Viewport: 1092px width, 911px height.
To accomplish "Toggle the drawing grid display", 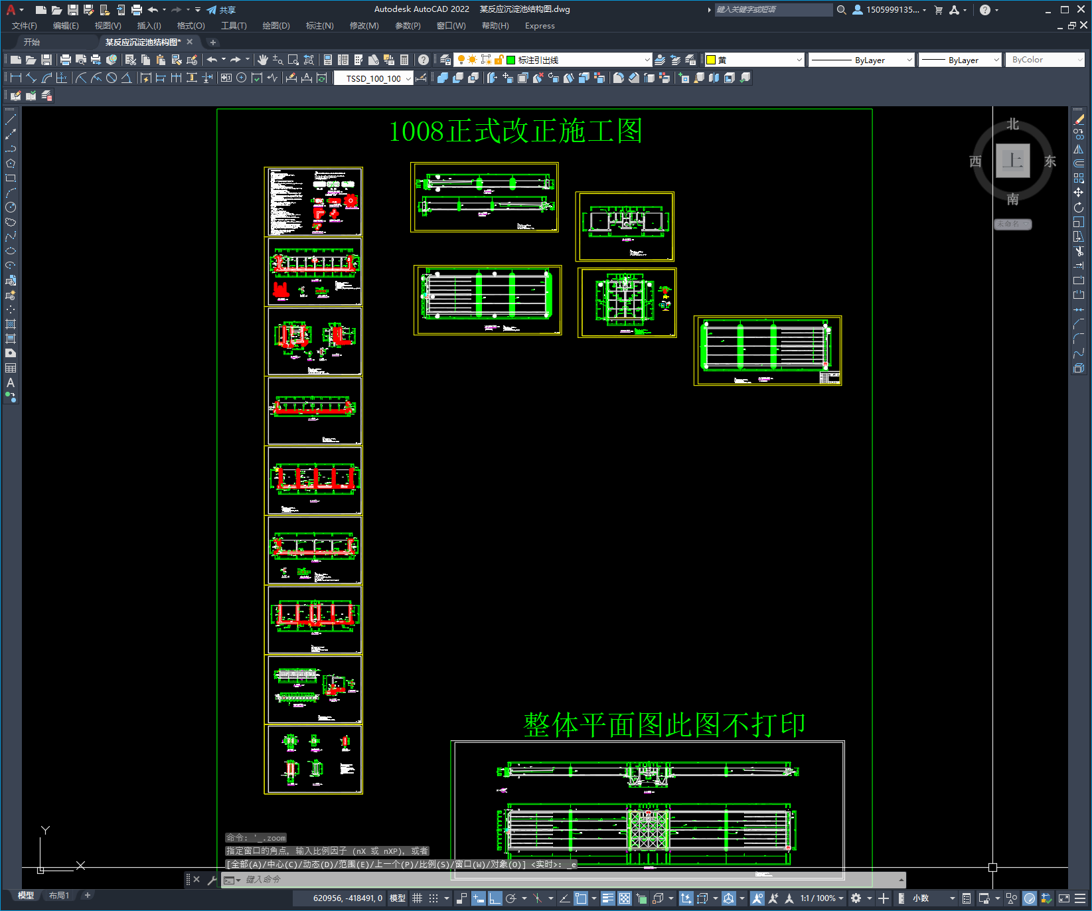I will coord(418,898).
